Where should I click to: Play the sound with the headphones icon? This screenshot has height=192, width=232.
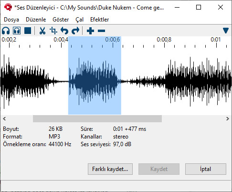point(6,31)
